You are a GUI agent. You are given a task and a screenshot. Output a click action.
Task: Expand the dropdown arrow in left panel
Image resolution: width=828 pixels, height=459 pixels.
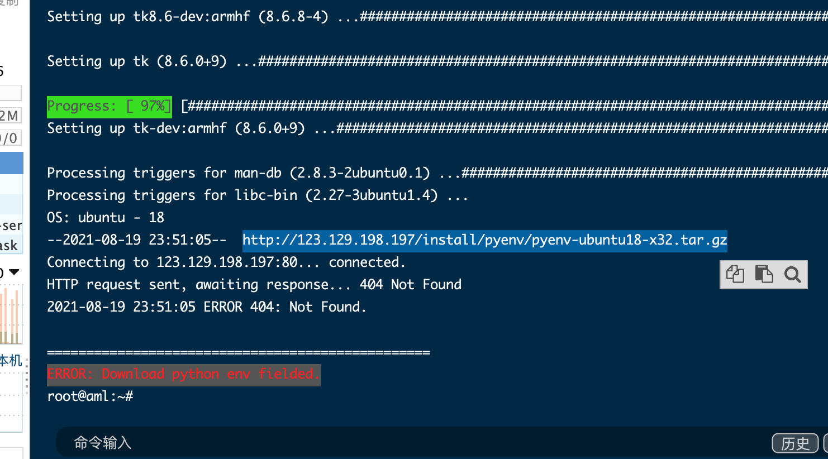pyautogui.click(x=14, y=272)
